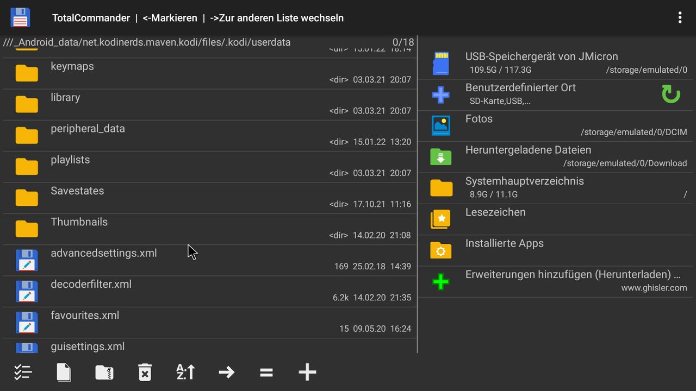The image size is (696, 391).
Task: Click the 17.10.21 11:16 date of Savestates
Action: click(x=382, y=204)
